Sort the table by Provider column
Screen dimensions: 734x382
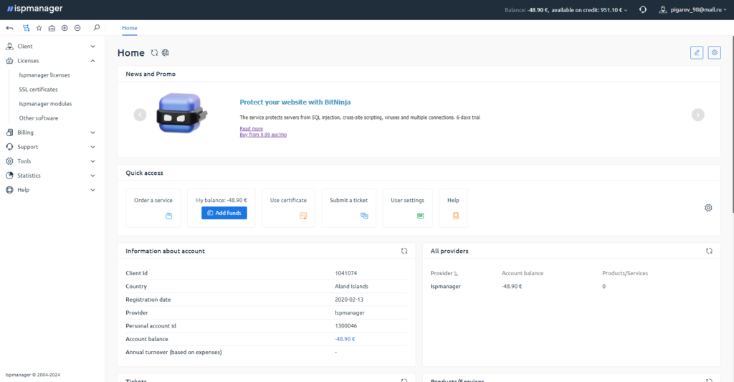point(444,273)
